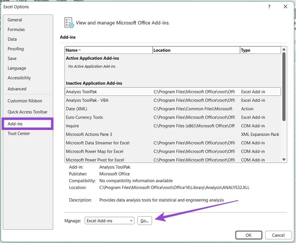Viewport: 296px width, 243px height.
Task: Click the Help question mark icon
Action: 269,6
